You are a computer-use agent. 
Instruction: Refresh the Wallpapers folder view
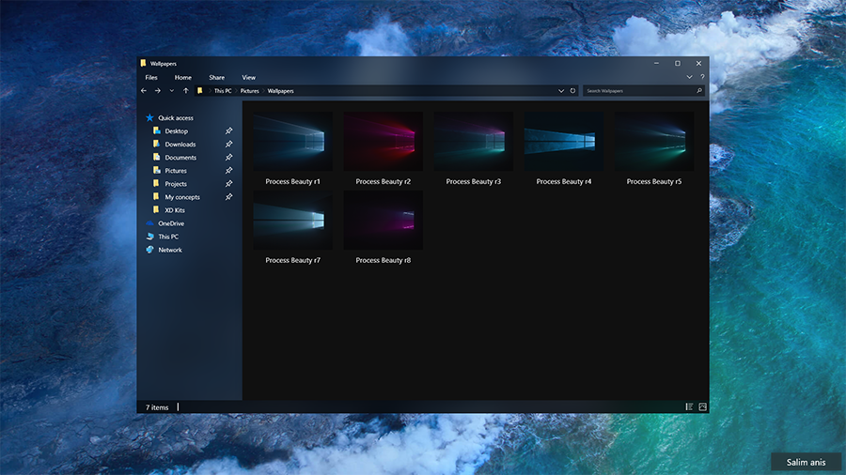pos(572,91)
